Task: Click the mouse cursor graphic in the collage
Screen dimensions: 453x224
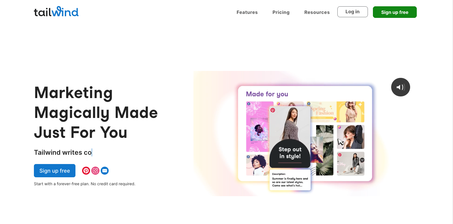Action: pyautogui.click(x=341, y=142)
